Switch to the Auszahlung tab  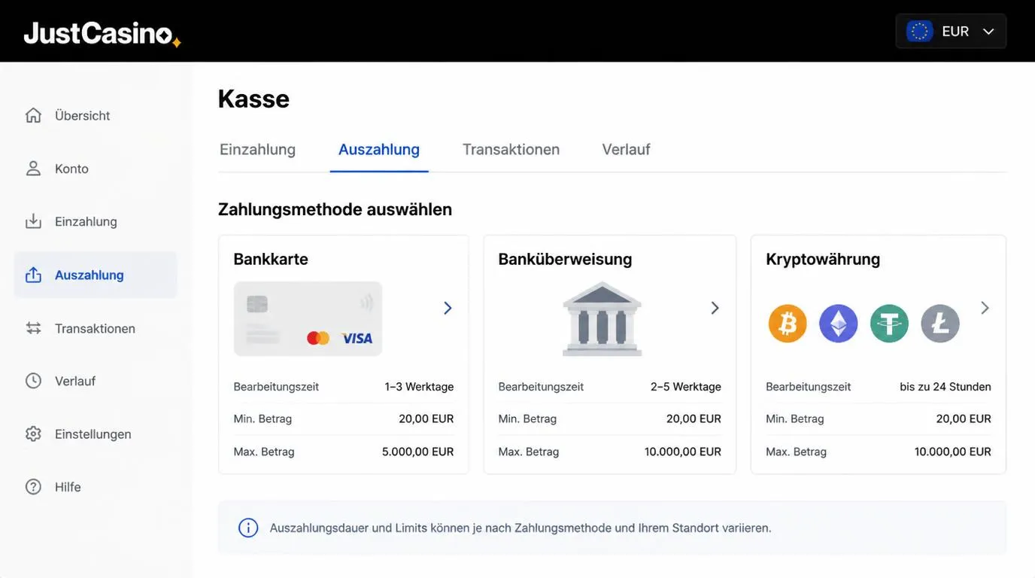pyautogui.click(x=379, y=149)
